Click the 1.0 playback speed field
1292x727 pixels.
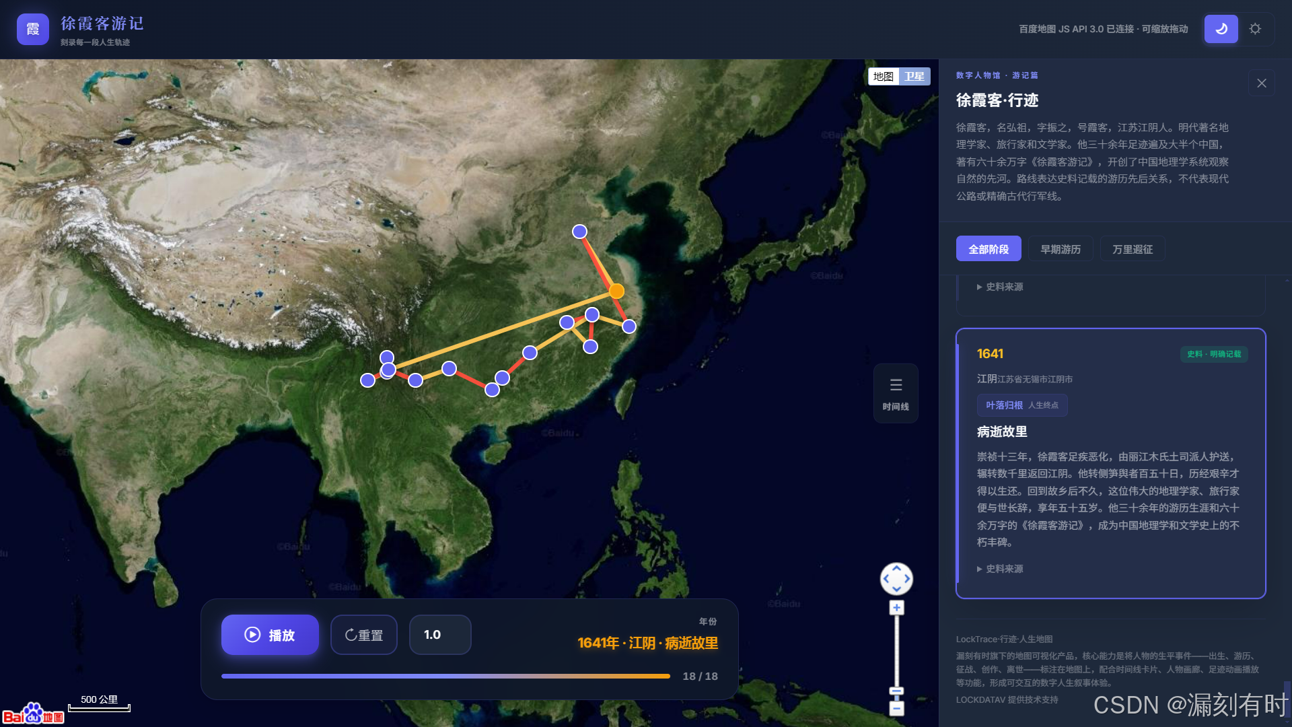pos(440,635)
